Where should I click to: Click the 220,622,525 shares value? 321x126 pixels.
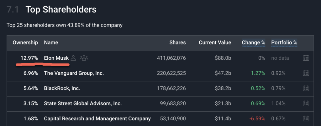[171, 73]
